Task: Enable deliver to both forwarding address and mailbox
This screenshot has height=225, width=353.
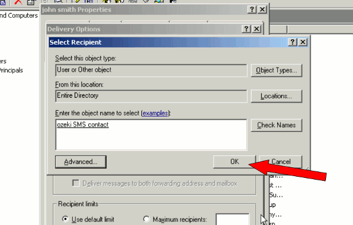Action: coord(76,183)
